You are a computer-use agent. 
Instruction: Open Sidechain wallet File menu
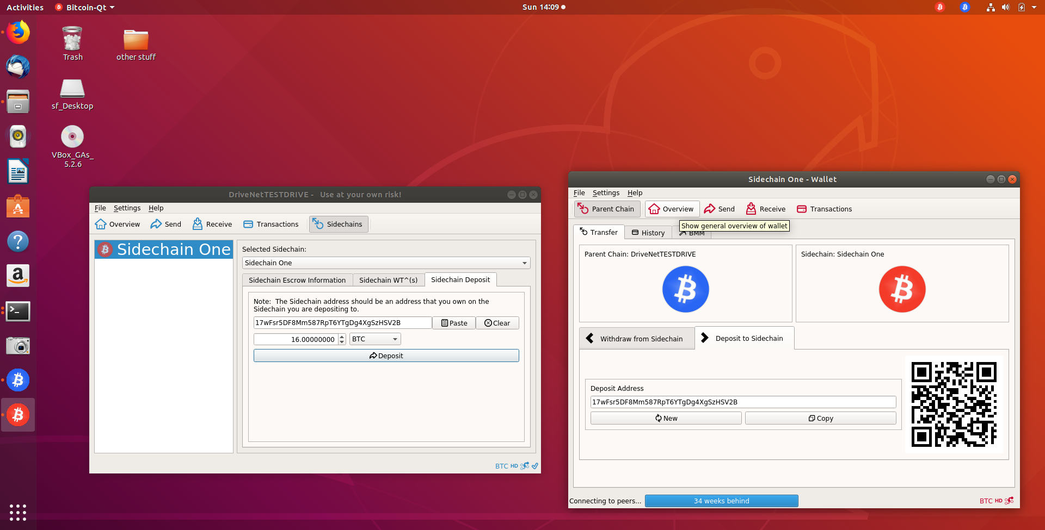point(579,193)
